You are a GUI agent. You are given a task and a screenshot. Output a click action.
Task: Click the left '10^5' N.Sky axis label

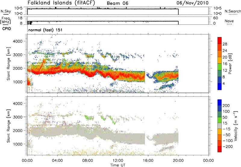[x=18, y=8]
